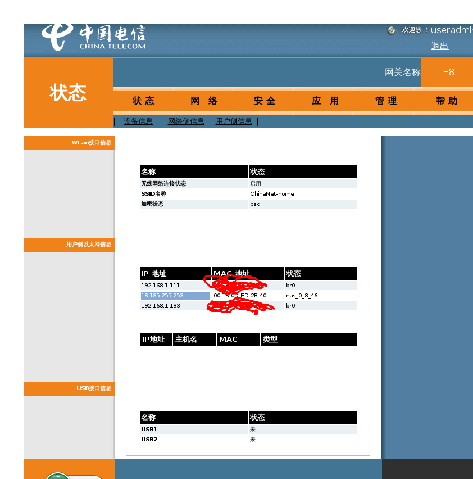
Task: Open the 状态 main menu tab
Action: [143, 101]
